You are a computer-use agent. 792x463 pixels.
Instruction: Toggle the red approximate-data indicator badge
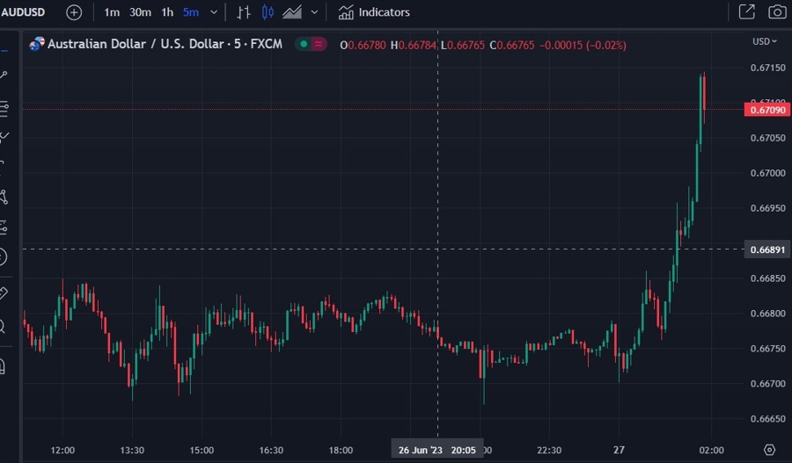[318, 43]
